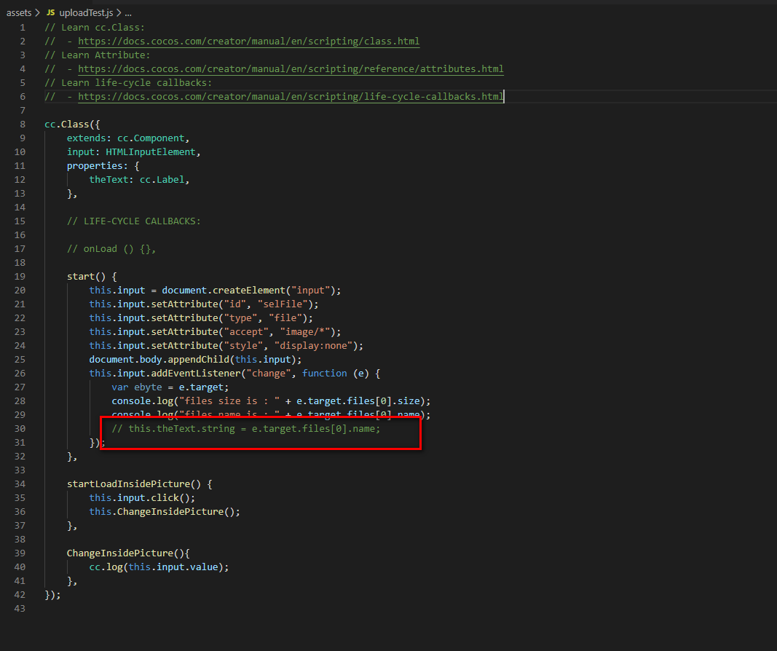This screenshot has width=777, height=651.
Task: Click 'files size is' console.log line
Action: tap(271, 401)
